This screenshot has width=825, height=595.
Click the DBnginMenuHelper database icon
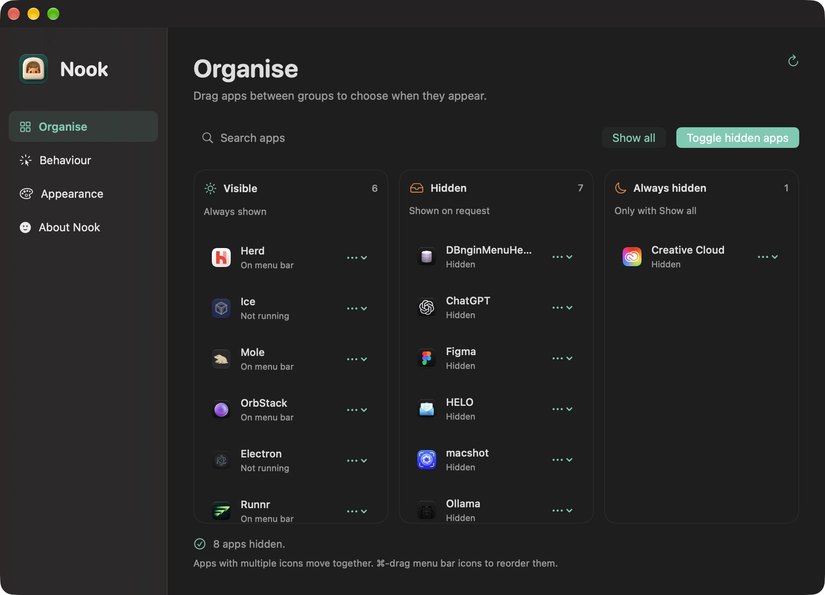(427, 257)
